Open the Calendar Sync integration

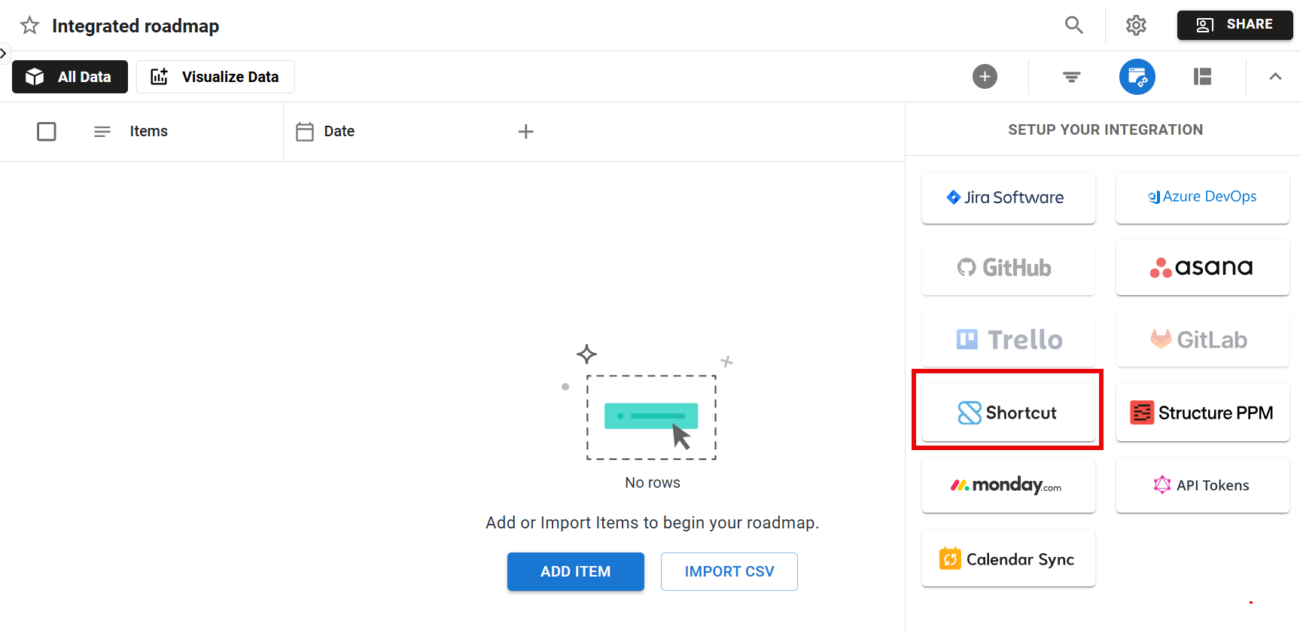coord(1008,559)
